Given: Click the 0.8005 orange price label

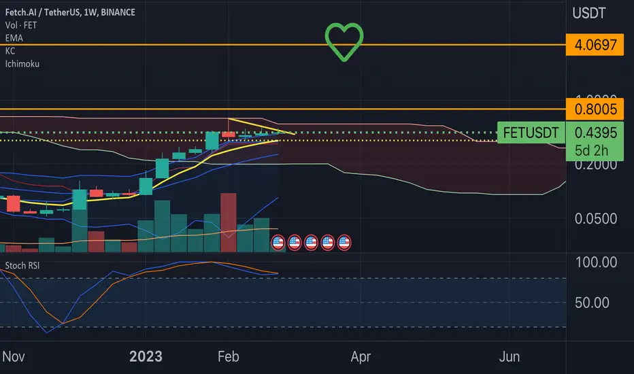Looking at the screenshot, I should click(595, 109).
